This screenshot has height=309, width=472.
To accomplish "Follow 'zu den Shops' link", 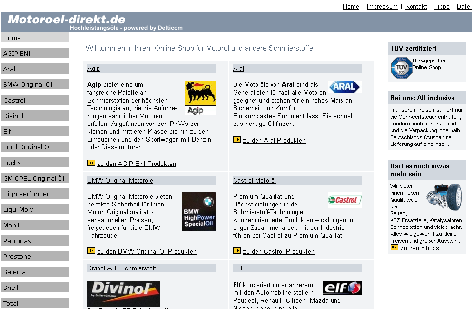I will (x=420, y=248).
